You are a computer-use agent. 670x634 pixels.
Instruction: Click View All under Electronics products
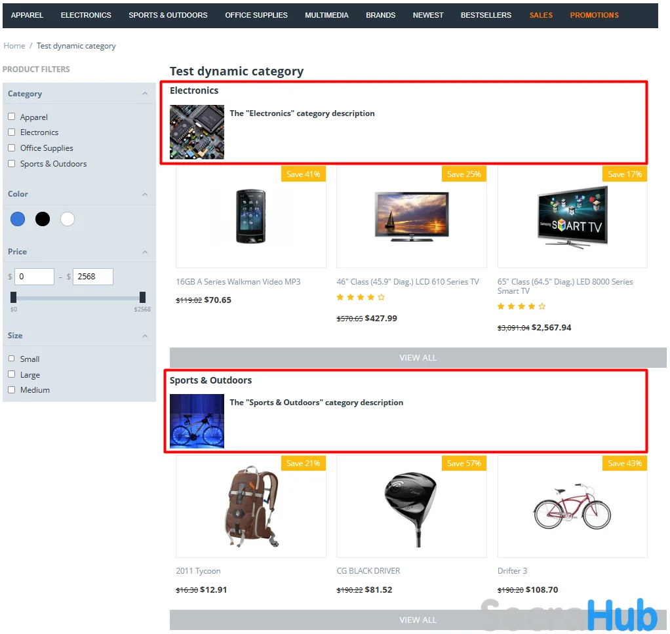[x=418, y=357]
